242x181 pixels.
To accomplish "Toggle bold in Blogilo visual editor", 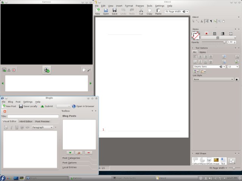I will pyautogui.click(x=6, y=127).
